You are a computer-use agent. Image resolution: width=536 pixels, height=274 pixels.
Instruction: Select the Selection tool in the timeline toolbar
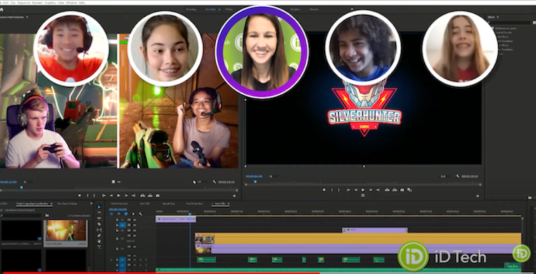point(99,207)
